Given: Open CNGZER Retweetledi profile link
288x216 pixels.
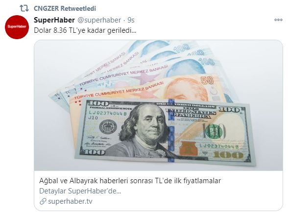Looking at the screenshot, I should (x=65, y=8).
